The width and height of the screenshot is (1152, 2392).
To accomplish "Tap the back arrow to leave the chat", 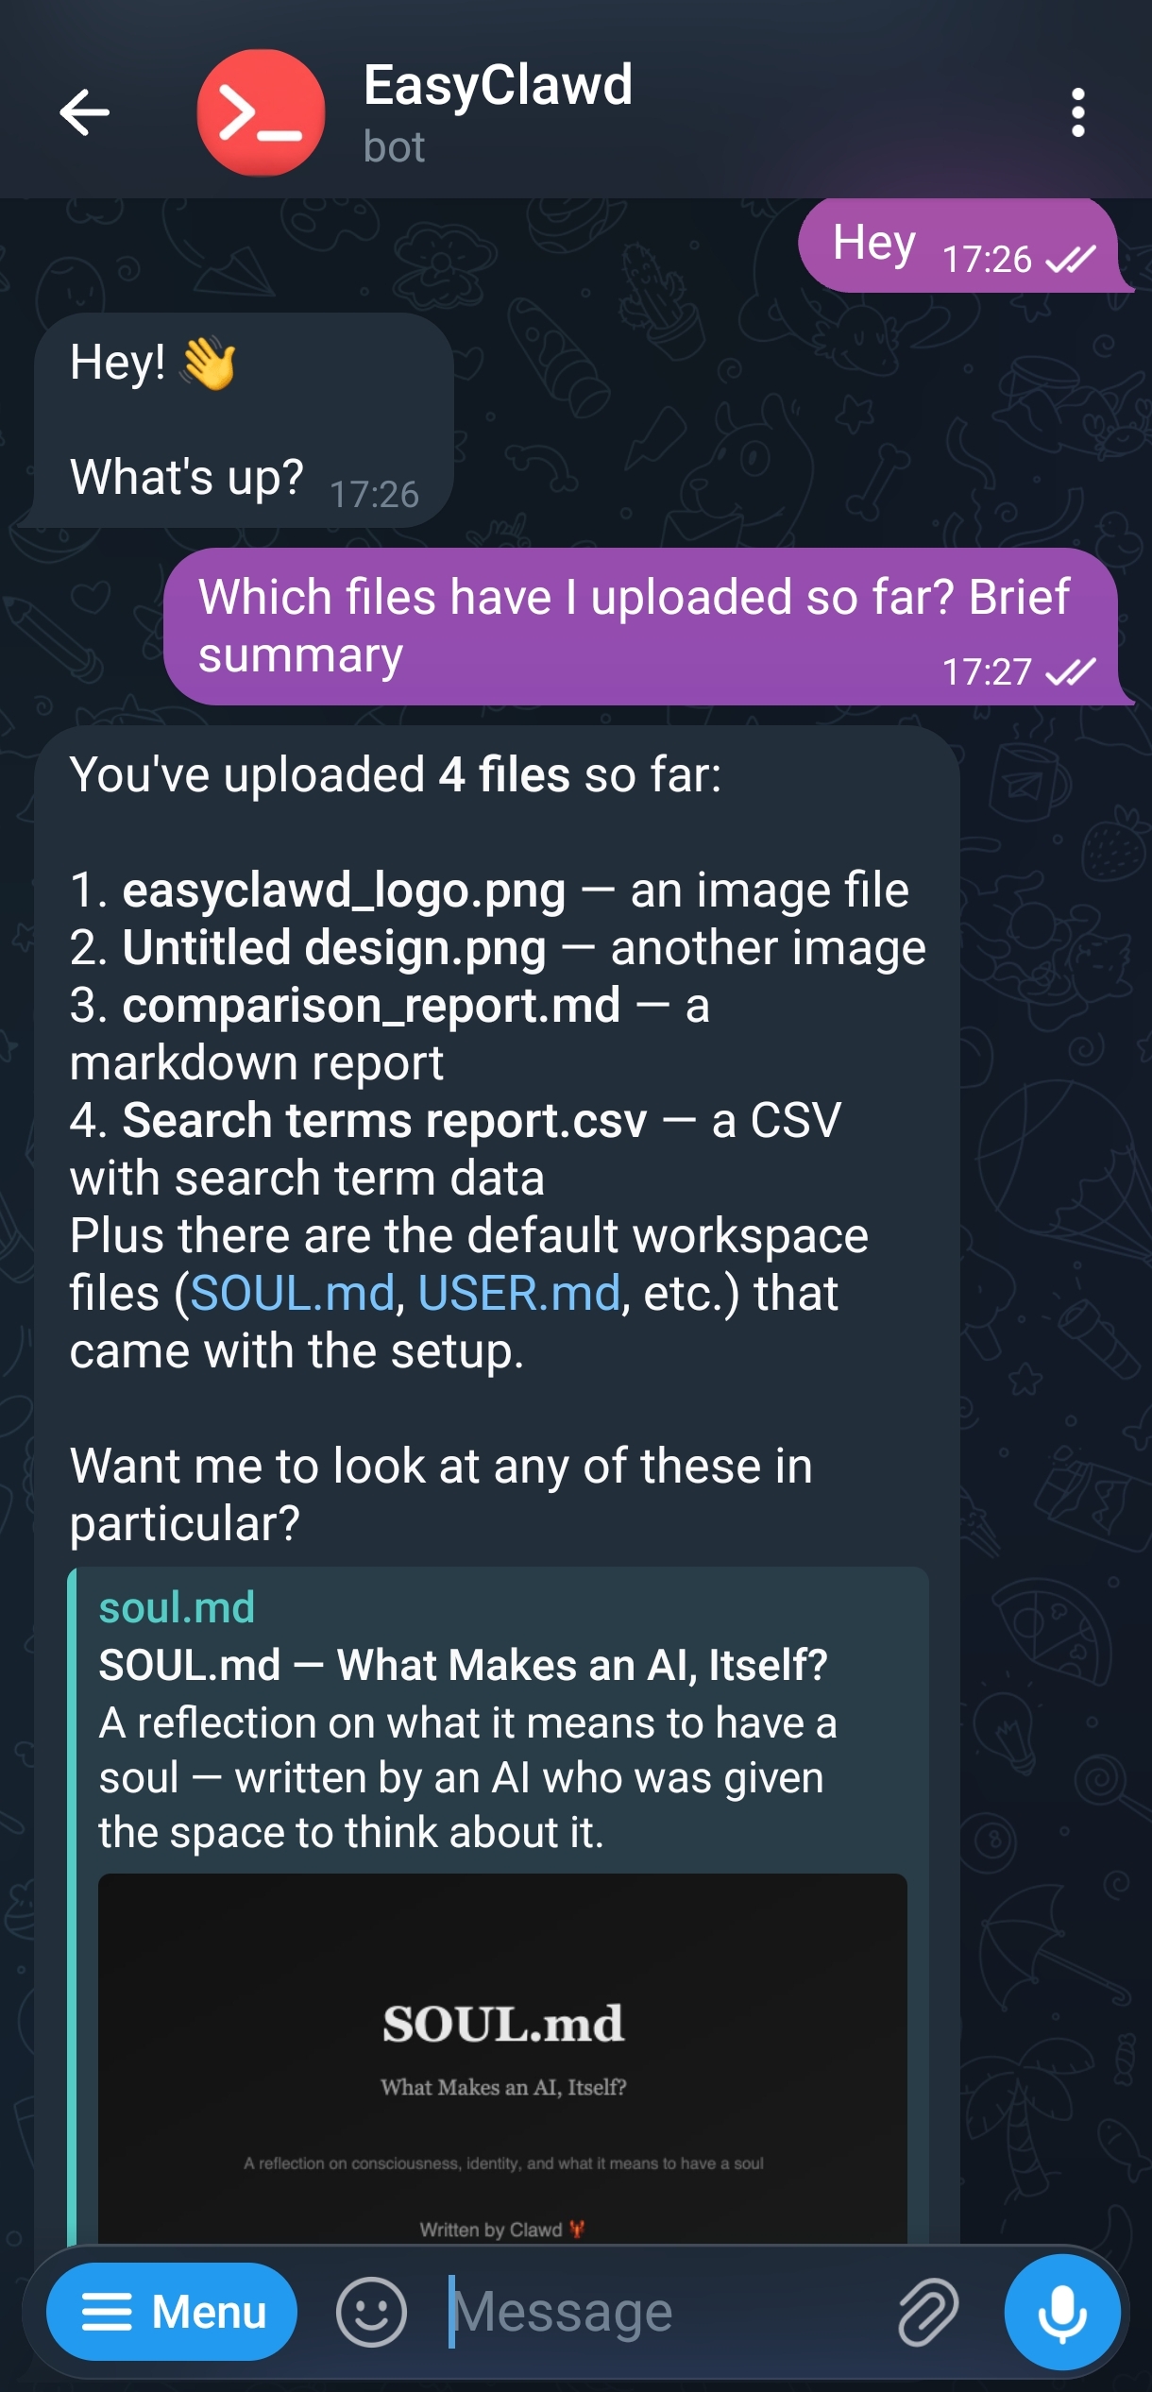I will [86, 112].
